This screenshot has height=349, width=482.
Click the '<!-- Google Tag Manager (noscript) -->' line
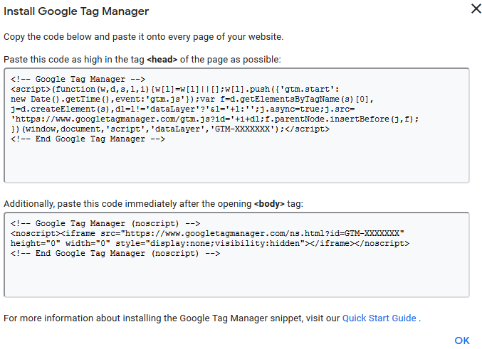click(x=105, y=223)
